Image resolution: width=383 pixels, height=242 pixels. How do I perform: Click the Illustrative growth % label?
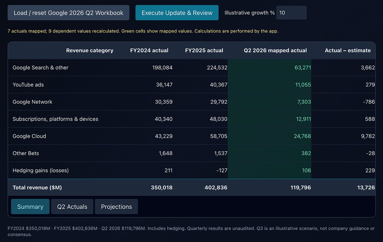[249, 13]
